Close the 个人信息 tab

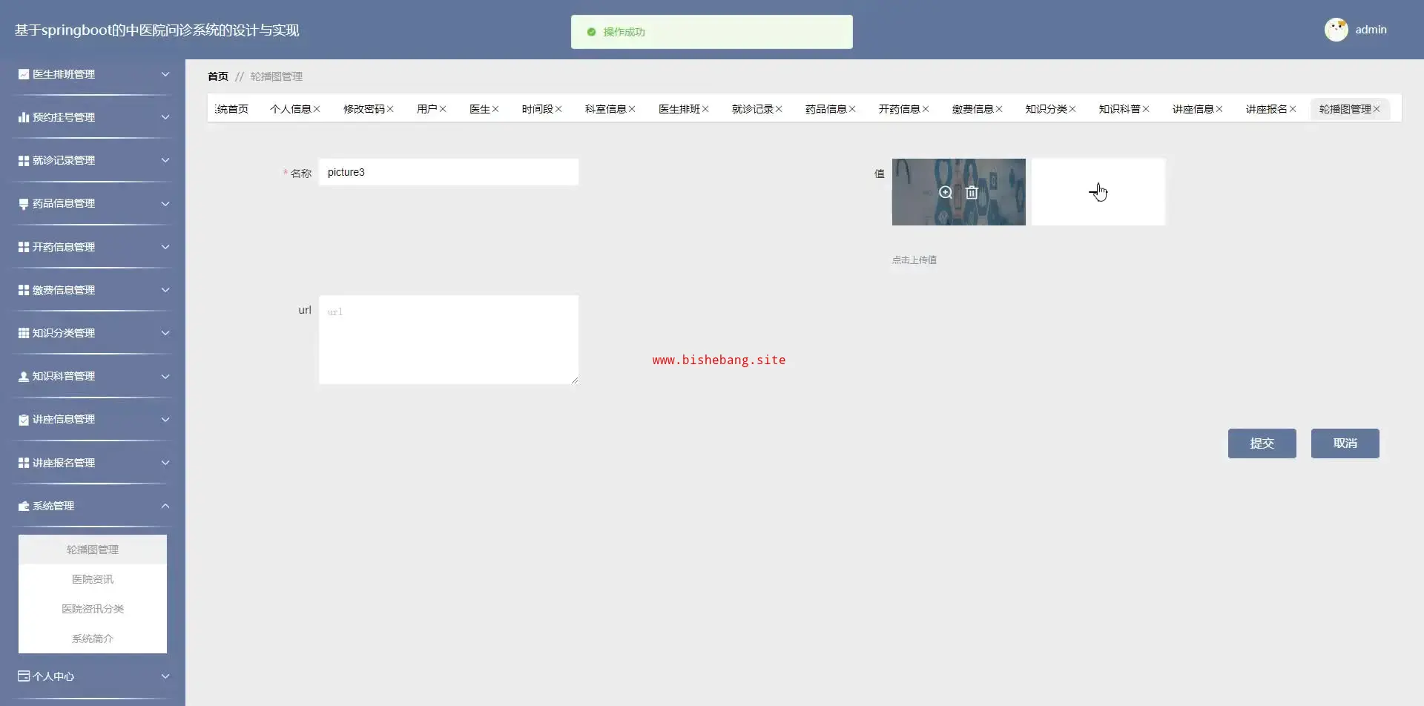point(317,109)
